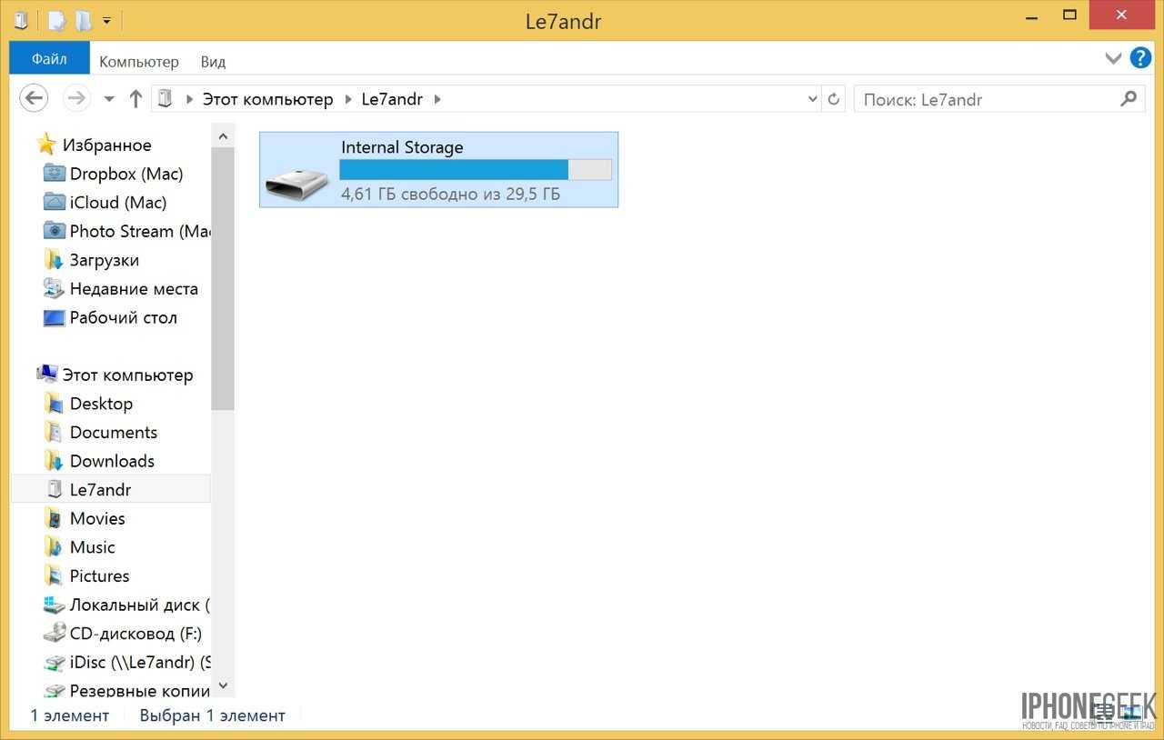Click the Up one level arrow
The image size is (1164, 740).
(135, 99)
